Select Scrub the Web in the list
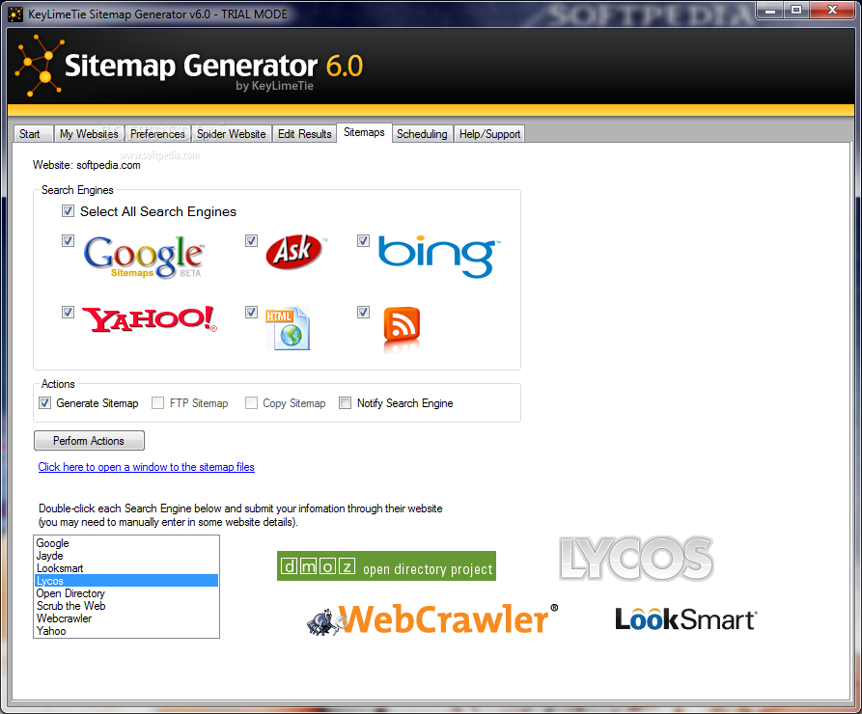 click(125, 606)
